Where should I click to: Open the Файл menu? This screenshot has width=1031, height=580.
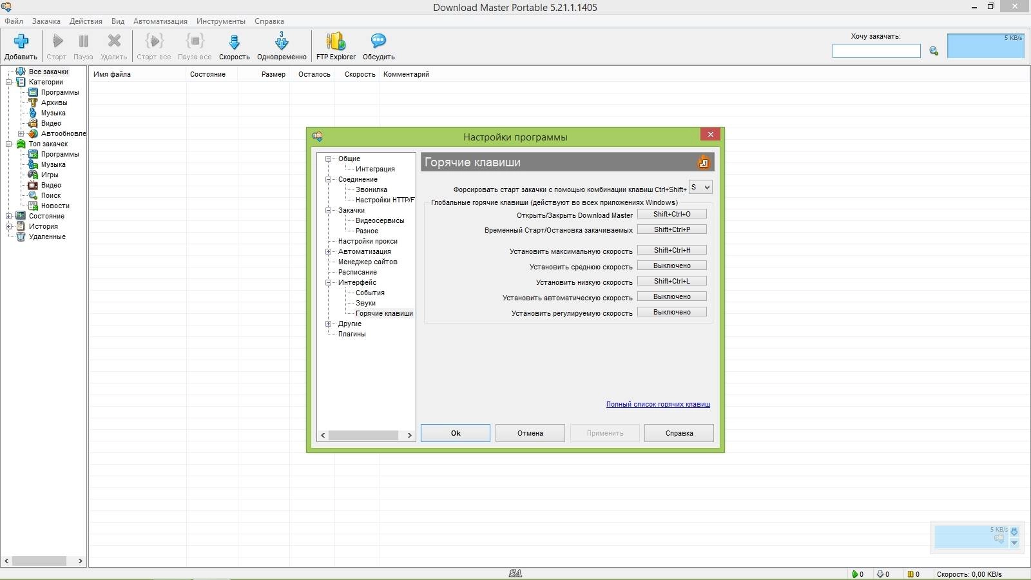(14, 21)
